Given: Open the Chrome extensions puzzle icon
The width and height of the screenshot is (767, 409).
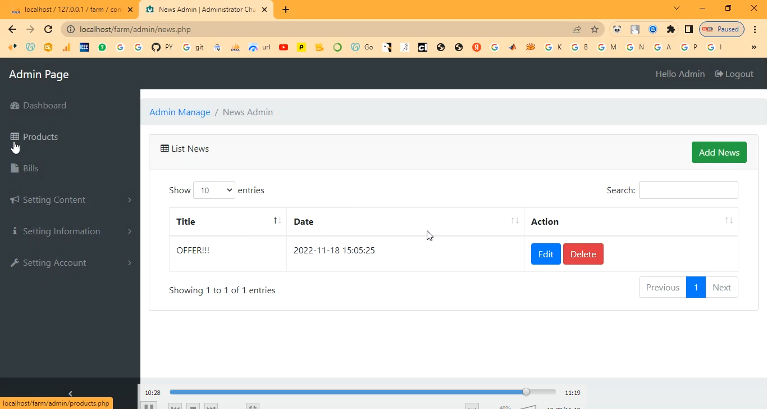Looking at the screenshot, I should click(x=670, y=30).
